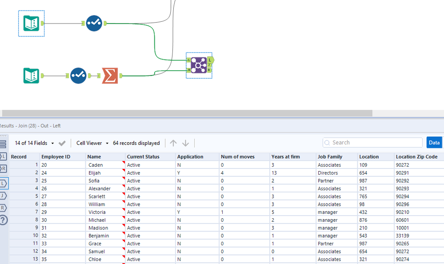Click the Results Join Out Left title
Image resolution: width=444 pixels, height=264 pixels.
(x=30, y=126)
